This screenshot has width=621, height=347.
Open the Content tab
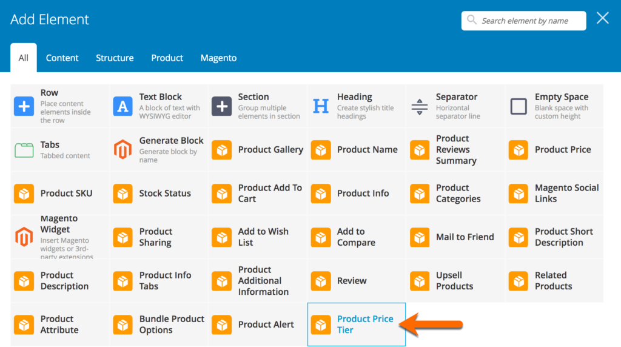(x=62, y=58)
